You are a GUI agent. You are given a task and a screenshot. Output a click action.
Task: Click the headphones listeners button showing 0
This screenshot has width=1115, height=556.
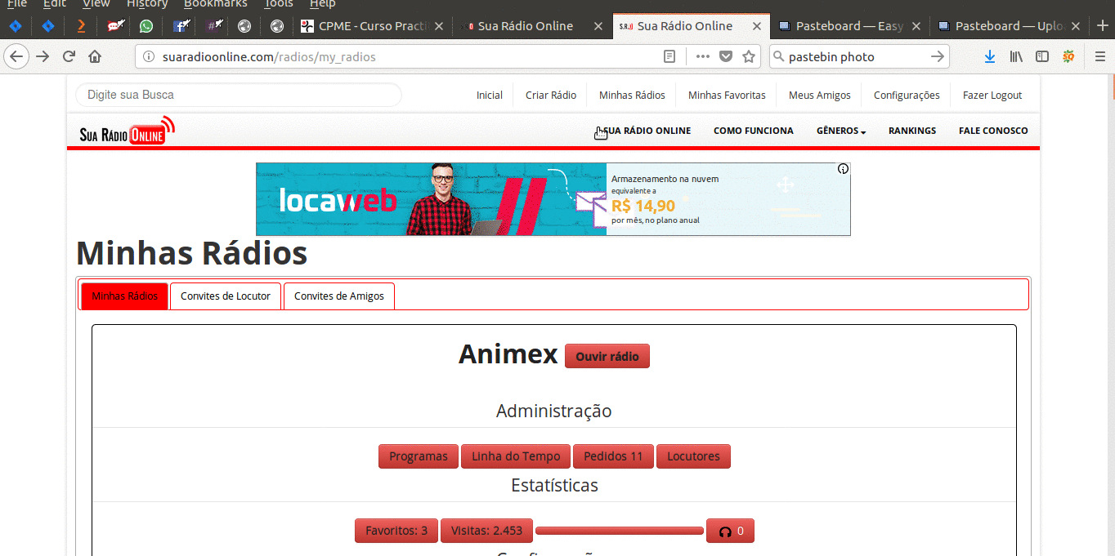tap(730, 531)
